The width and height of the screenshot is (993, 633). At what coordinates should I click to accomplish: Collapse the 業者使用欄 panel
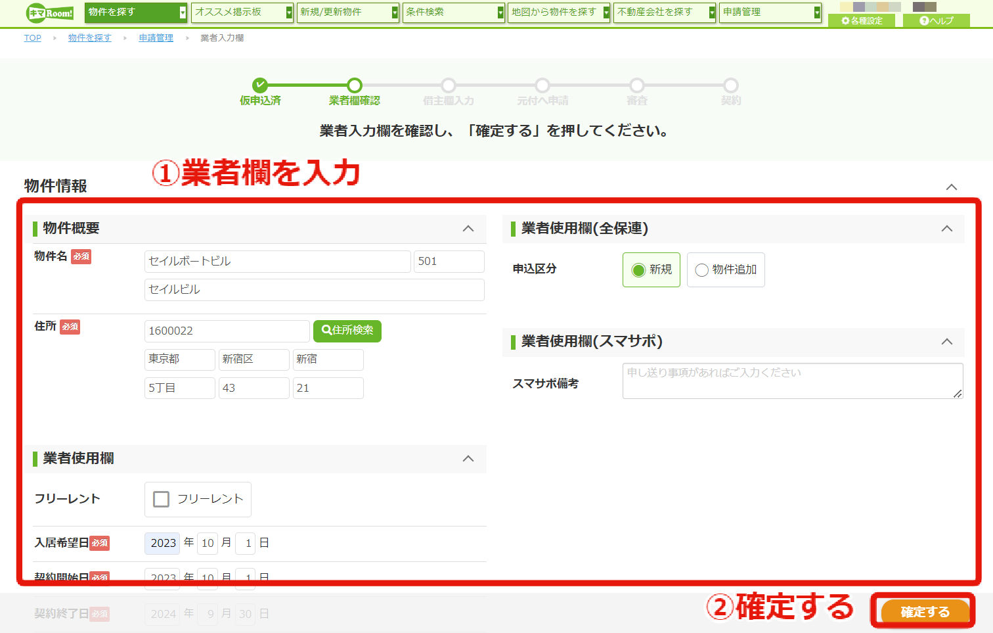pos(468,459)
